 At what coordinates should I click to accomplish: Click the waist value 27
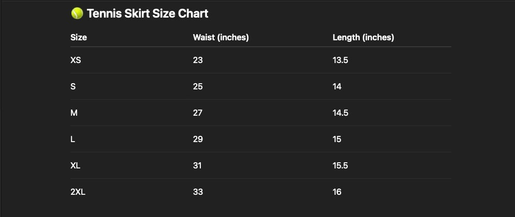click(198, 113)
